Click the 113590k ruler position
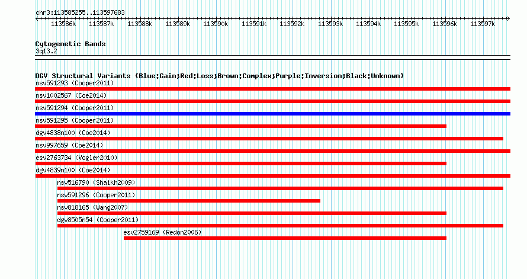The height and width of the screenshot is (279, 527). pyautogui.click(x=216, y=24)
